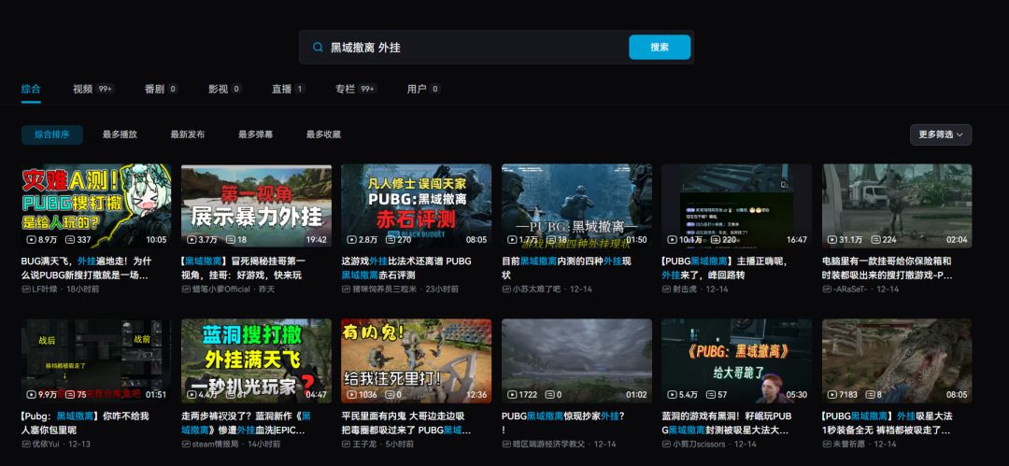The height and width of the screenshot is (466, 1009).
Task: Open title PUBG黑域撤离惊现抄家外挂
Action: point(563,423)
